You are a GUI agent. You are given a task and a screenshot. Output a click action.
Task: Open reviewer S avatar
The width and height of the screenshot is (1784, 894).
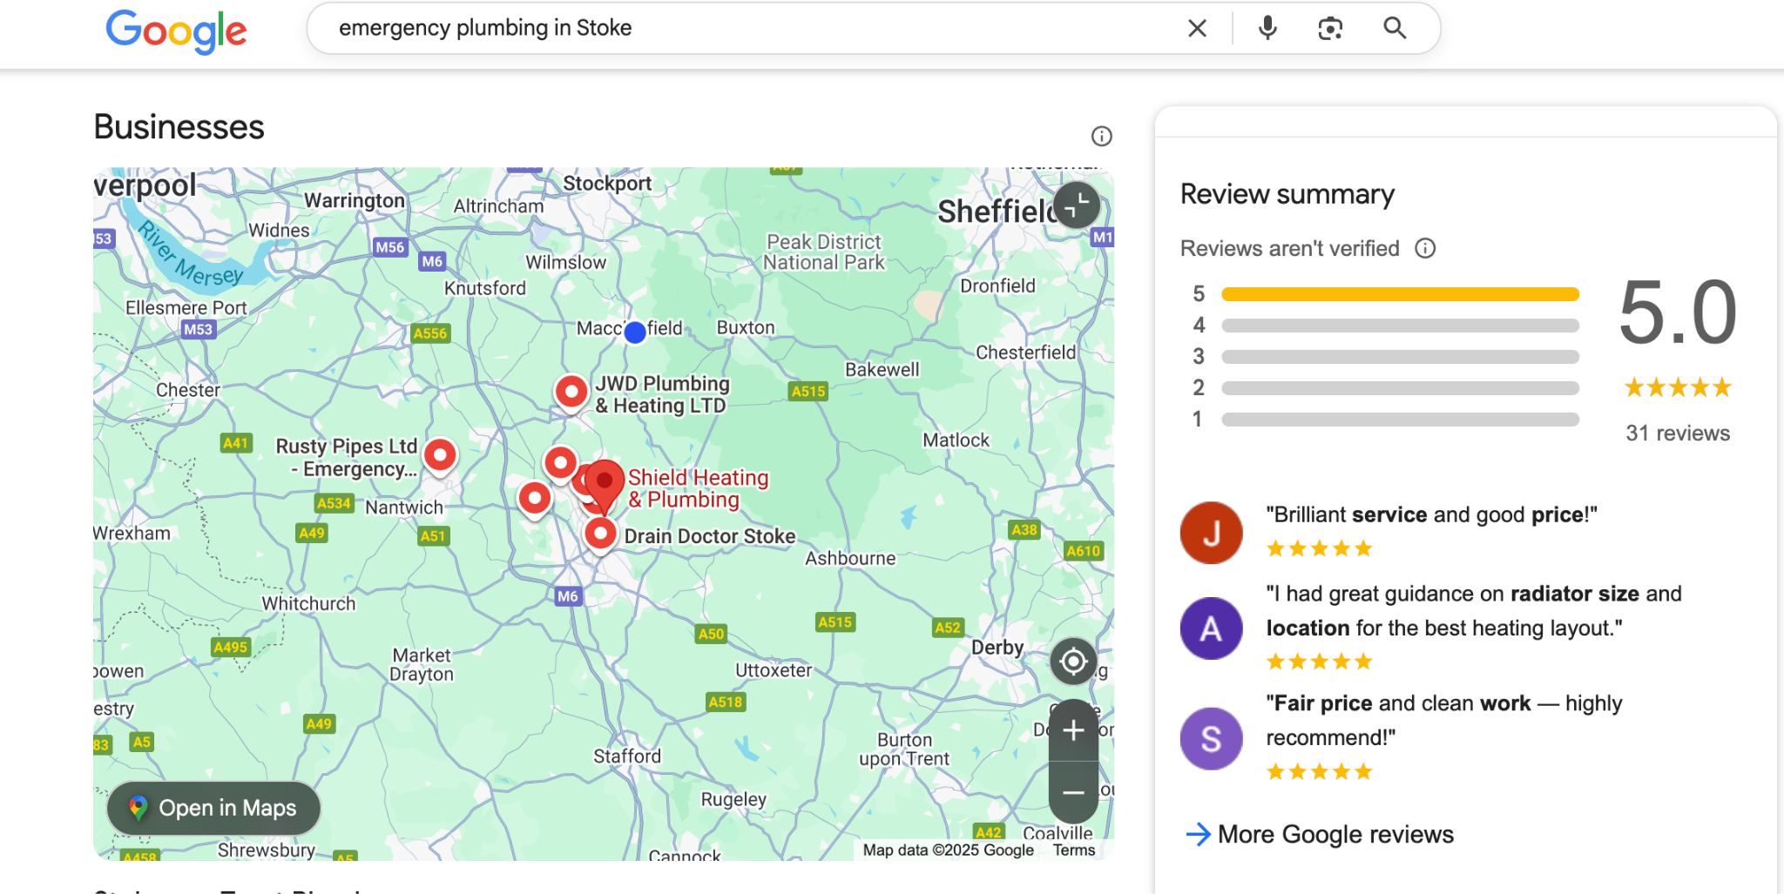coord(1211,739)
